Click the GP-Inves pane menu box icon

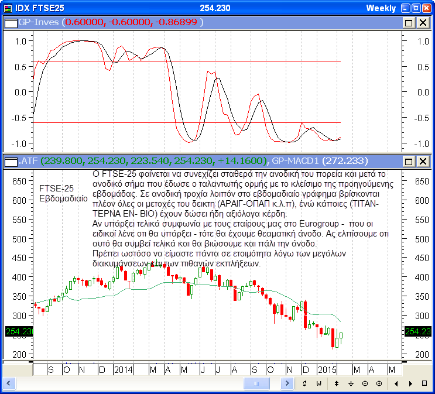coord(11,23)
